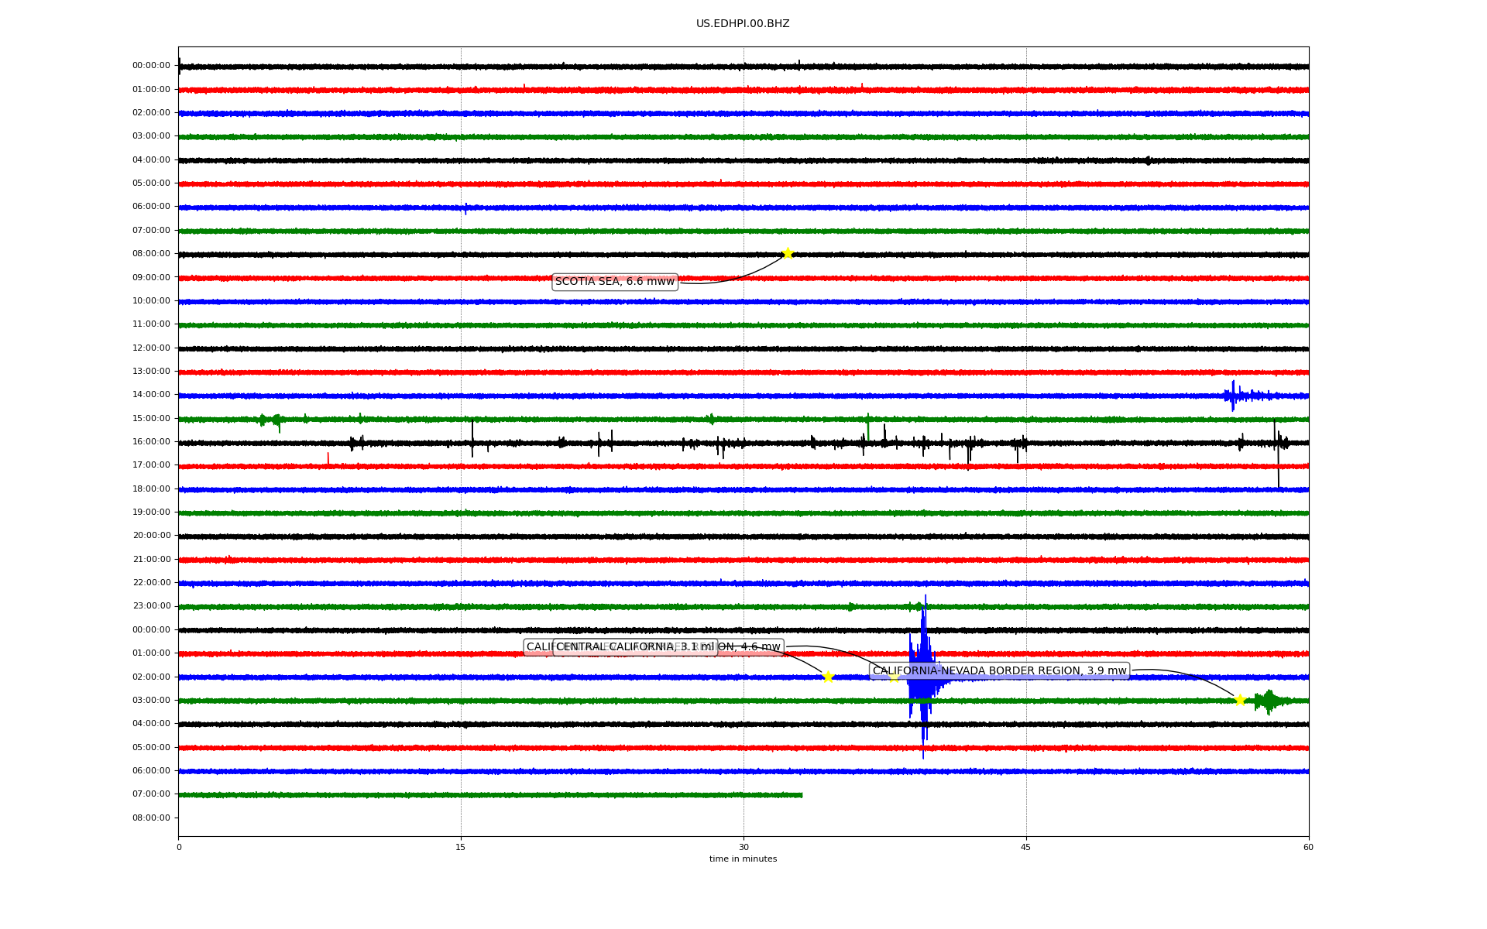The height and width of the screenshot is (929, 1487).
Task: Click the 21:00:00 time label
Action: click(151, 559)
